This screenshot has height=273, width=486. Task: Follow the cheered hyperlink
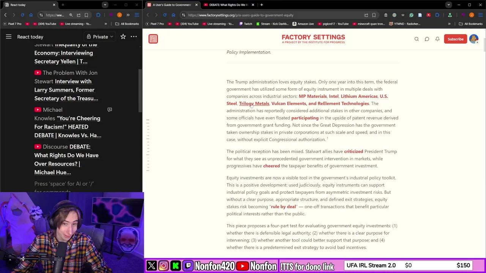click(x=271, y=166)
